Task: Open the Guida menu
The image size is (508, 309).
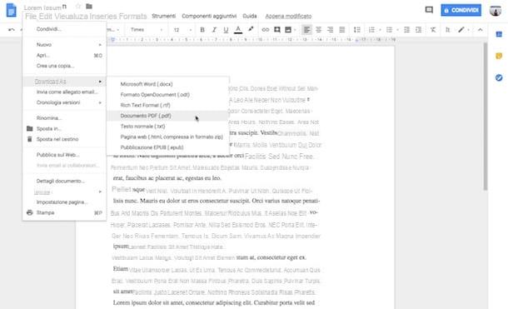Action: (250, 16)
